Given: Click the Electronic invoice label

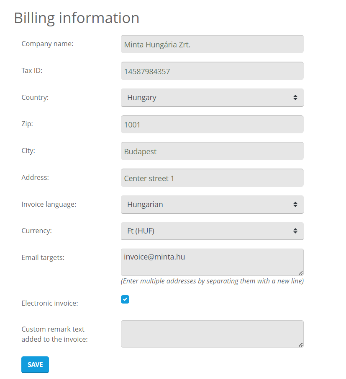Looking at the screenshot, I should coord(50,303).
